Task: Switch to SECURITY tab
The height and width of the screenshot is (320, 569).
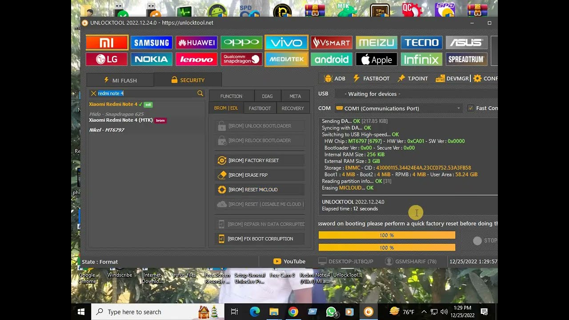Action: pos(188,80)
